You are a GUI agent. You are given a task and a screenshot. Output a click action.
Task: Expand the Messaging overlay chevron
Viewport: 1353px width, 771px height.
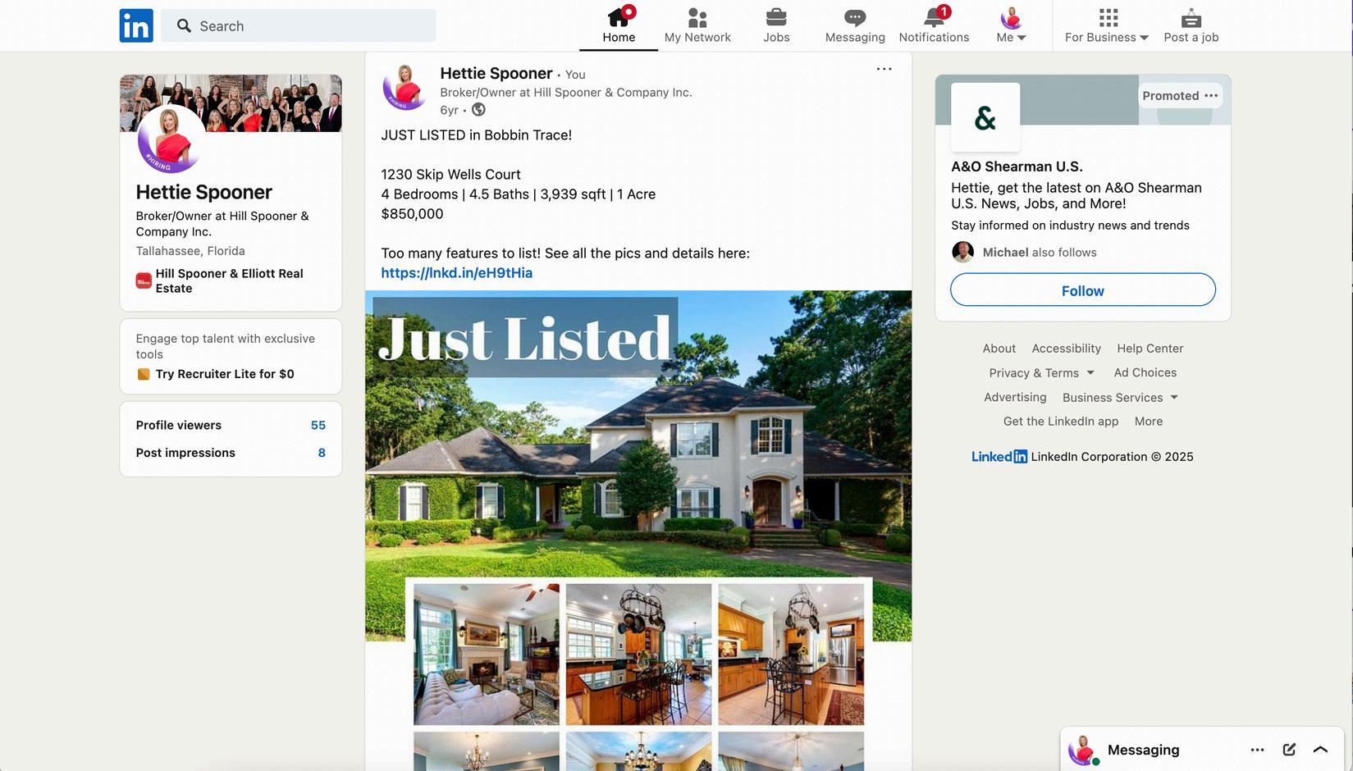1320,750
